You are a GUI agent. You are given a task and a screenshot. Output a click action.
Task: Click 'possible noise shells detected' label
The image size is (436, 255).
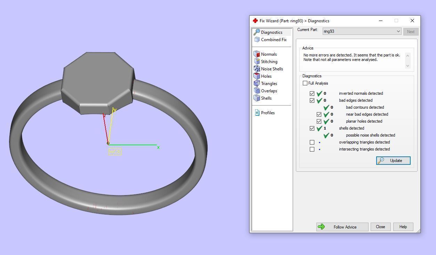pos(370,135)
